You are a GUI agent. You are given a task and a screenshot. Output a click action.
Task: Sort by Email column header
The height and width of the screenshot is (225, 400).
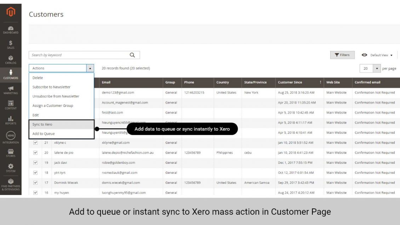point(131,82)
